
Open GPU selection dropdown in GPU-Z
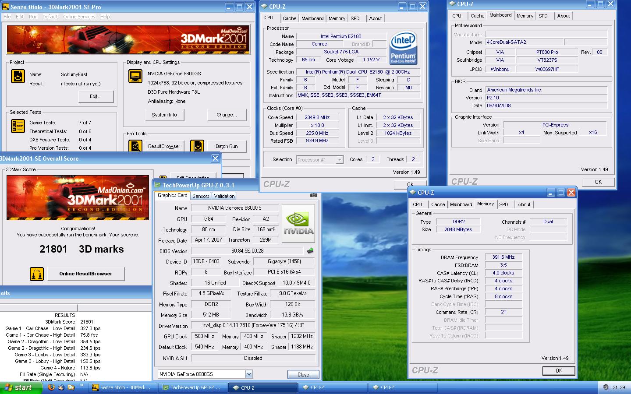click(249, 374)
